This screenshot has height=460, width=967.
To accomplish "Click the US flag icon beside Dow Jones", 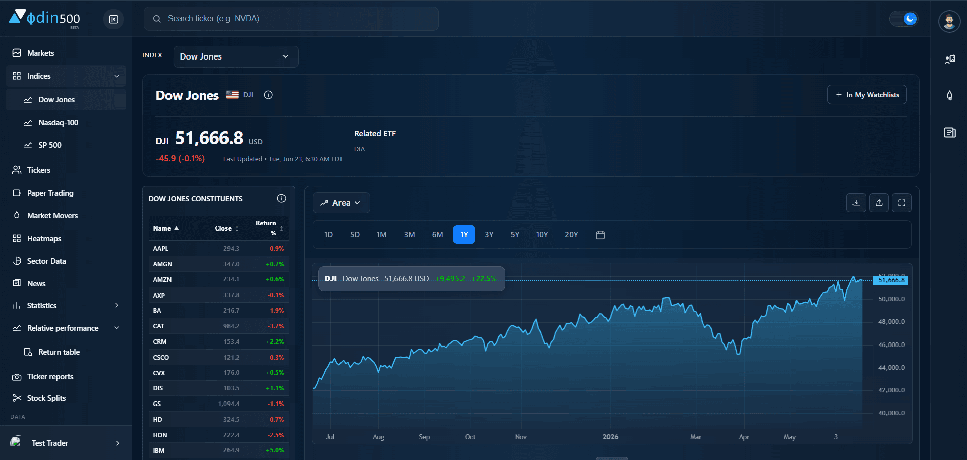I will click(232, 95).
